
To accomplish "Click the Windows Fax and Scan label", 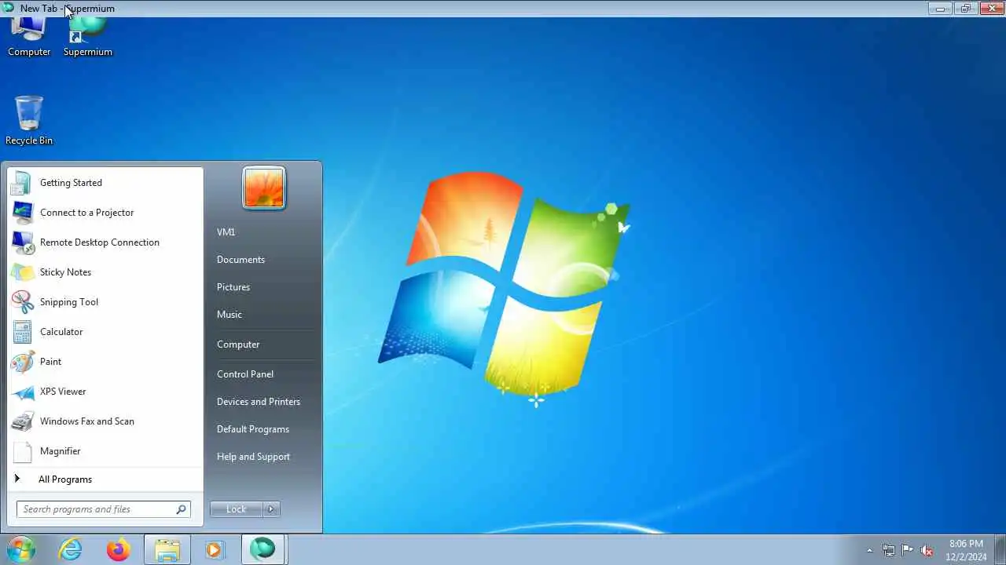I will [87, 421].
